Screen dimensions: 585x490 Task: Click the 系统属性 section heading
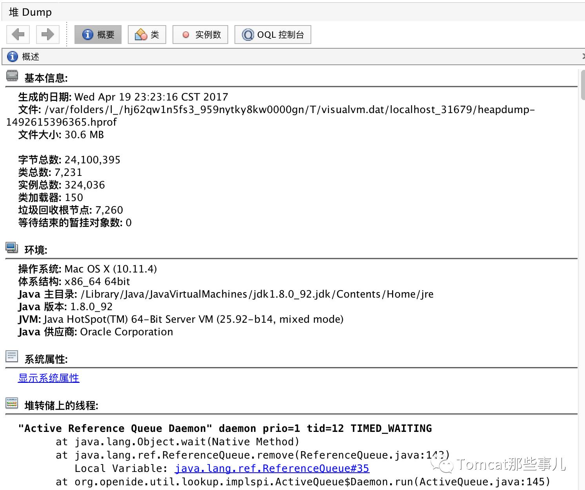click(x=46, y=359)
